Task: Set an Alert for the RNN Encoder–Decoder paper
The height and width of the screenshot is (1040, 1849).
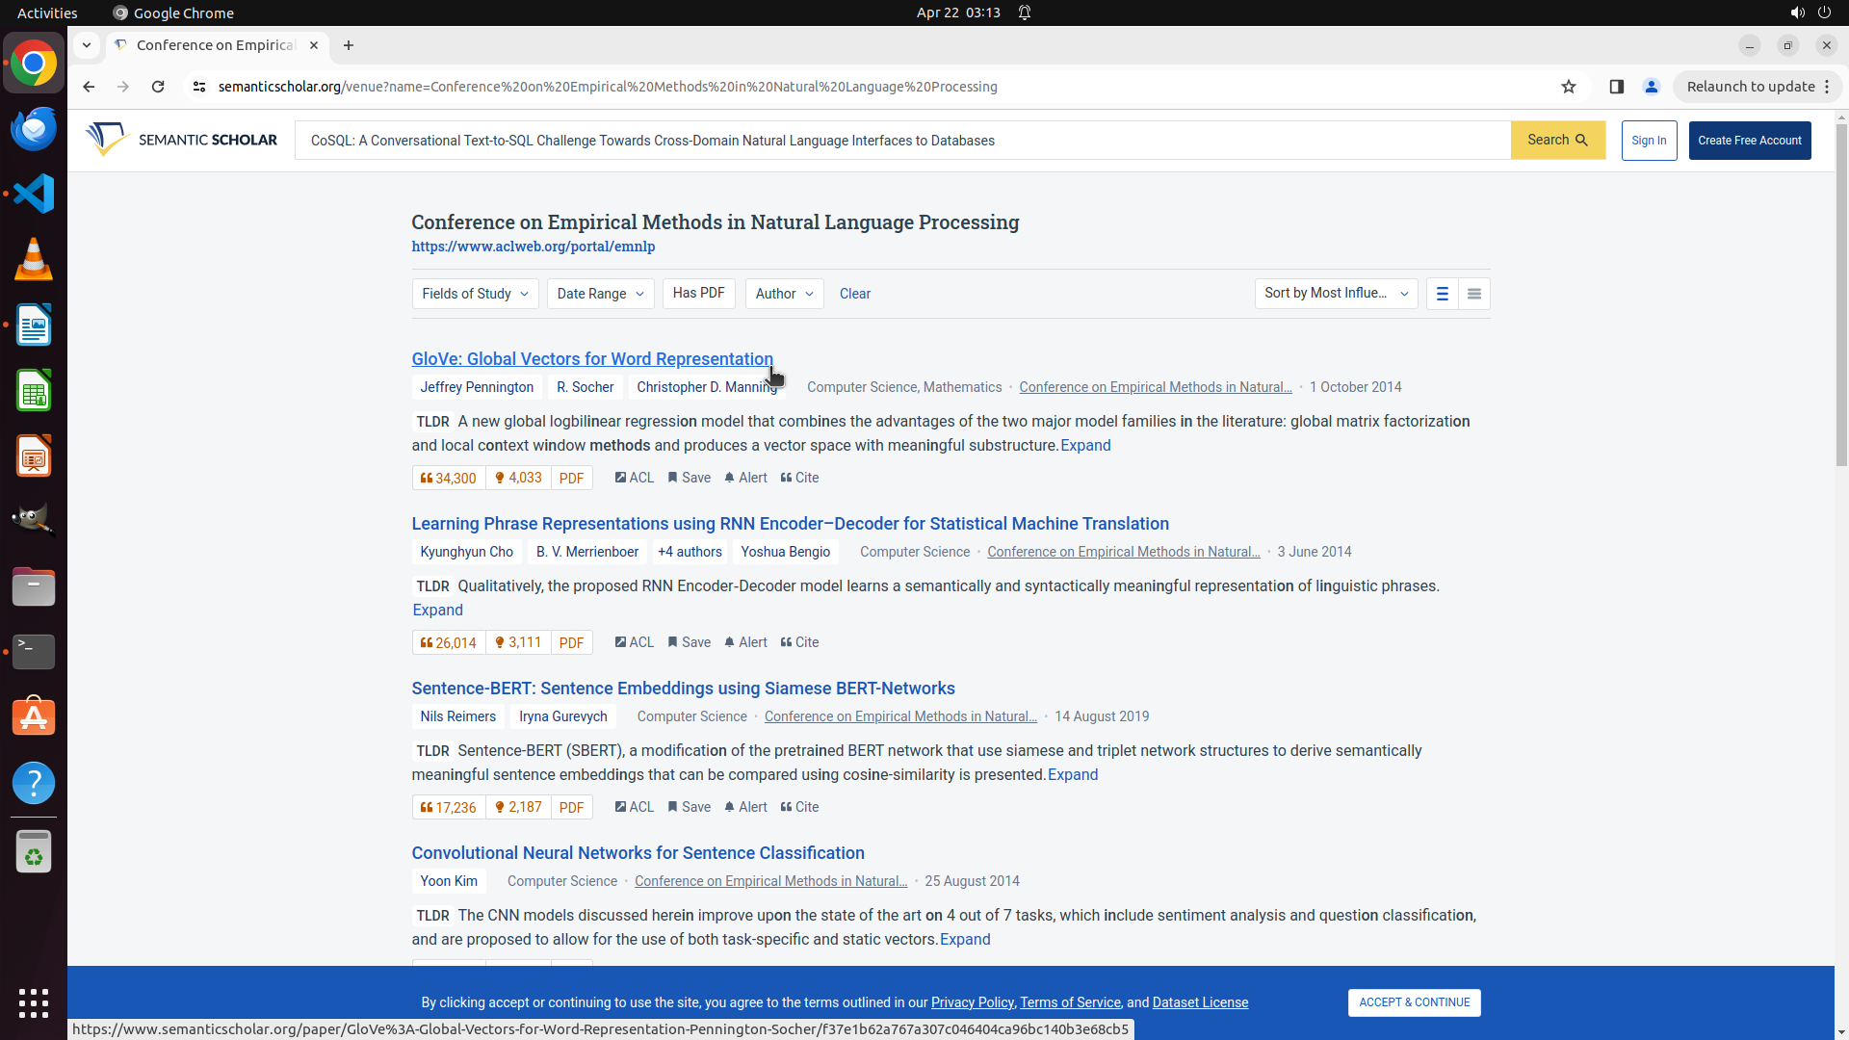Action: 745,642
